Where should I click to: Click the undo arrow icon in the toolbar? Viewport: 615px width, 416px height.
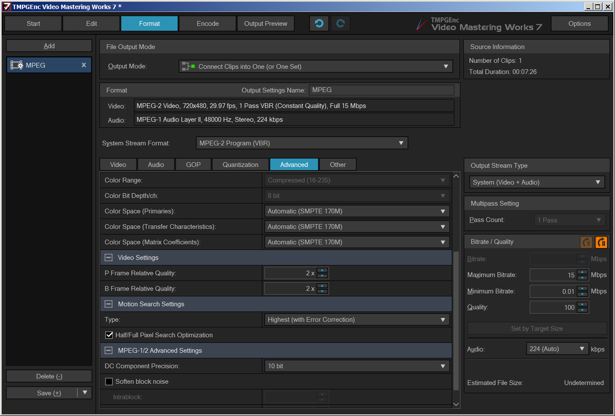point(319,24)
